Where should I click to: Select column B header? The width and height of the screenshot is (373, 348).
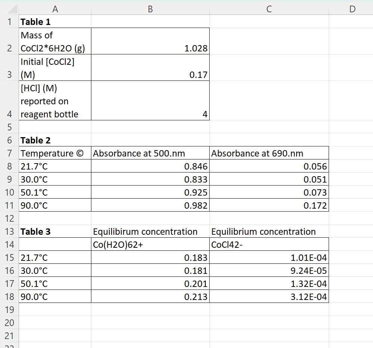point(150,8)
